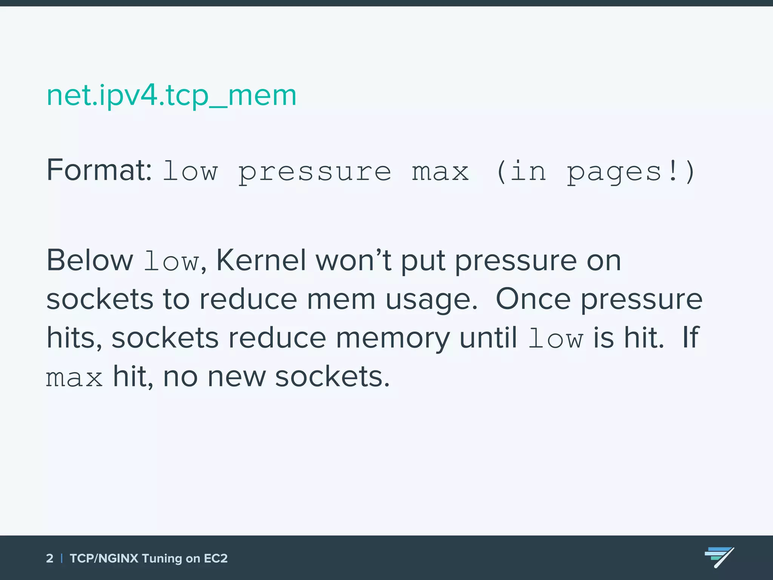Click the vertical separator beside slide number
The width and height of the screenshot is (773, 580).
click(x=62, y=558)
